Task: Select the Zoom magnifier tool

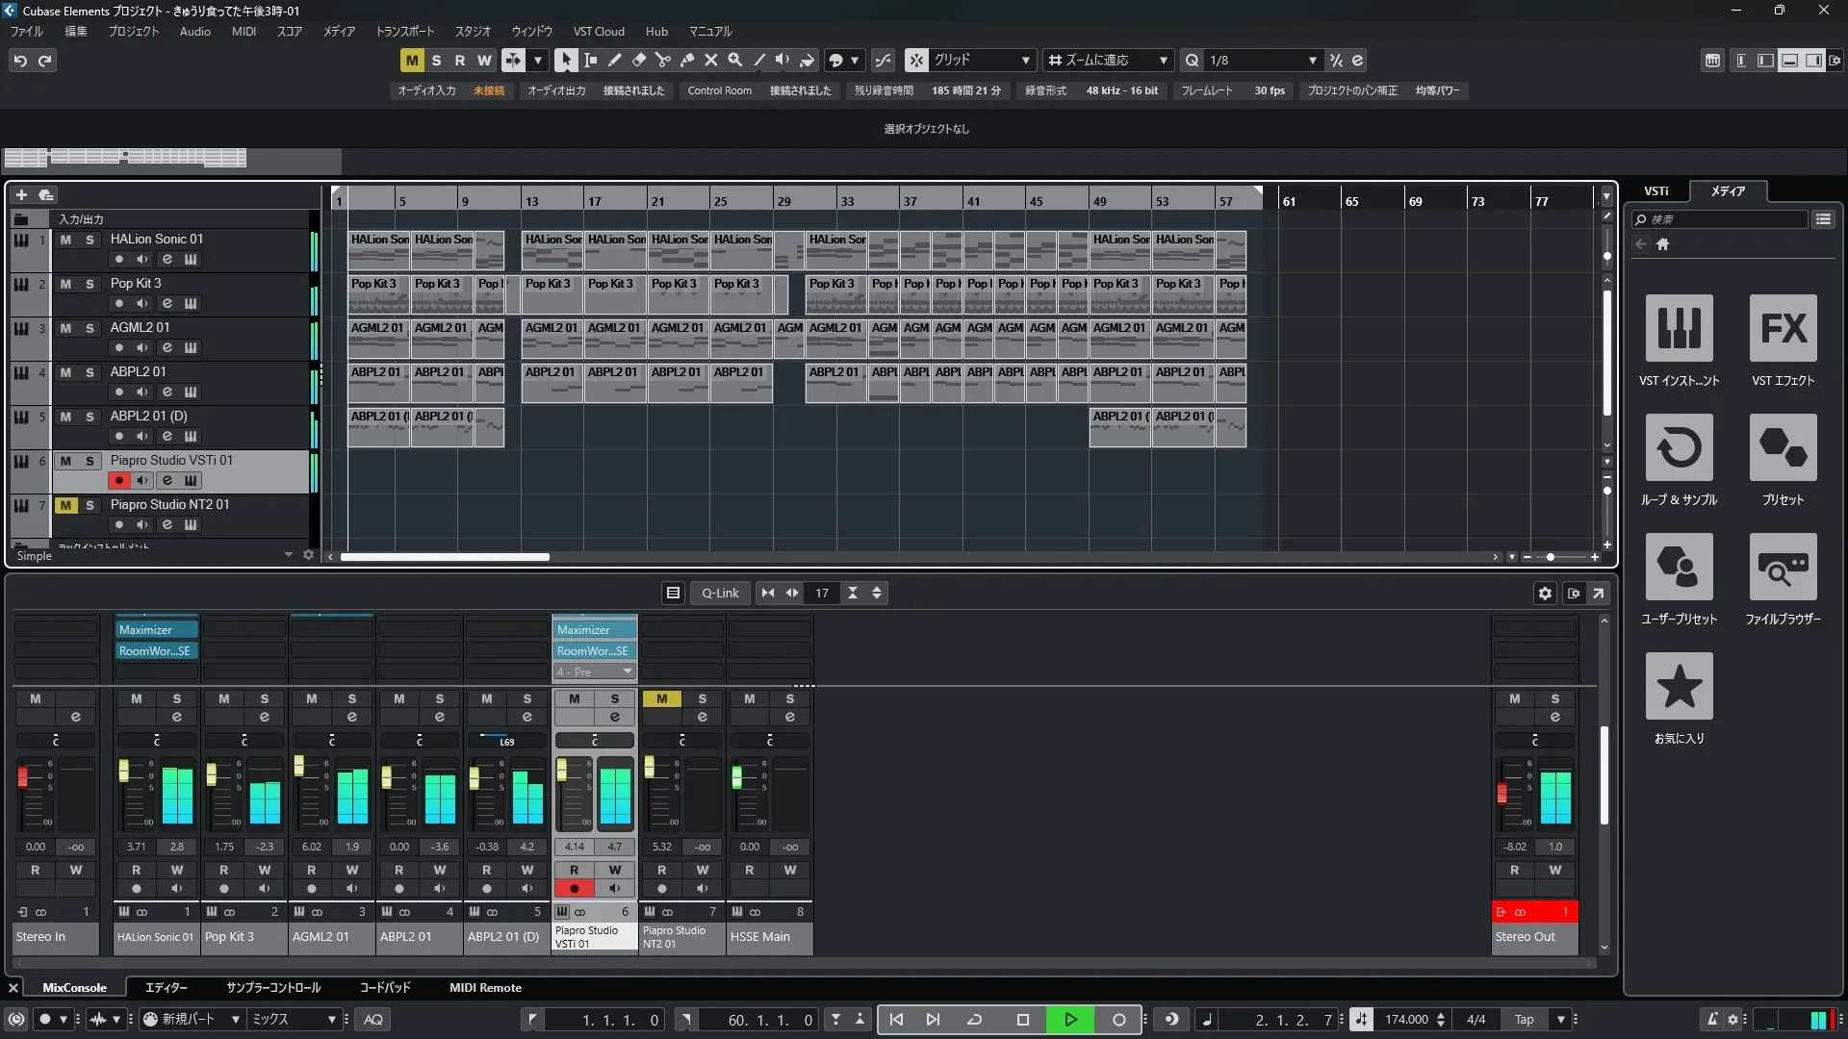Action: (x=735, y=61)
